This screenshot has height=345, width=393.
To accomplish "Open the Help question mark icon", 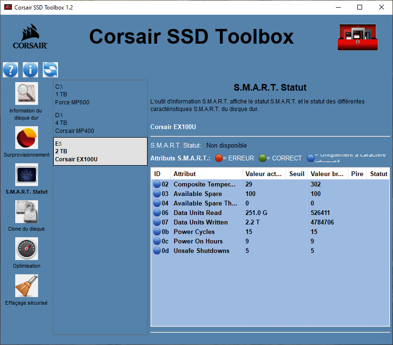I will [x=10, y=69].
